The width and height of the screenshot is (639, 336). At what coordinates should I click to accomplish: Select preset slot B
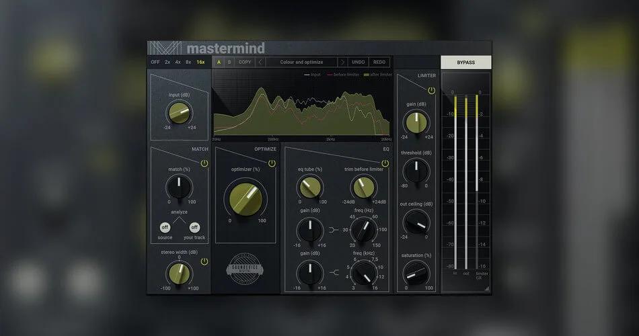pos(229,62)
